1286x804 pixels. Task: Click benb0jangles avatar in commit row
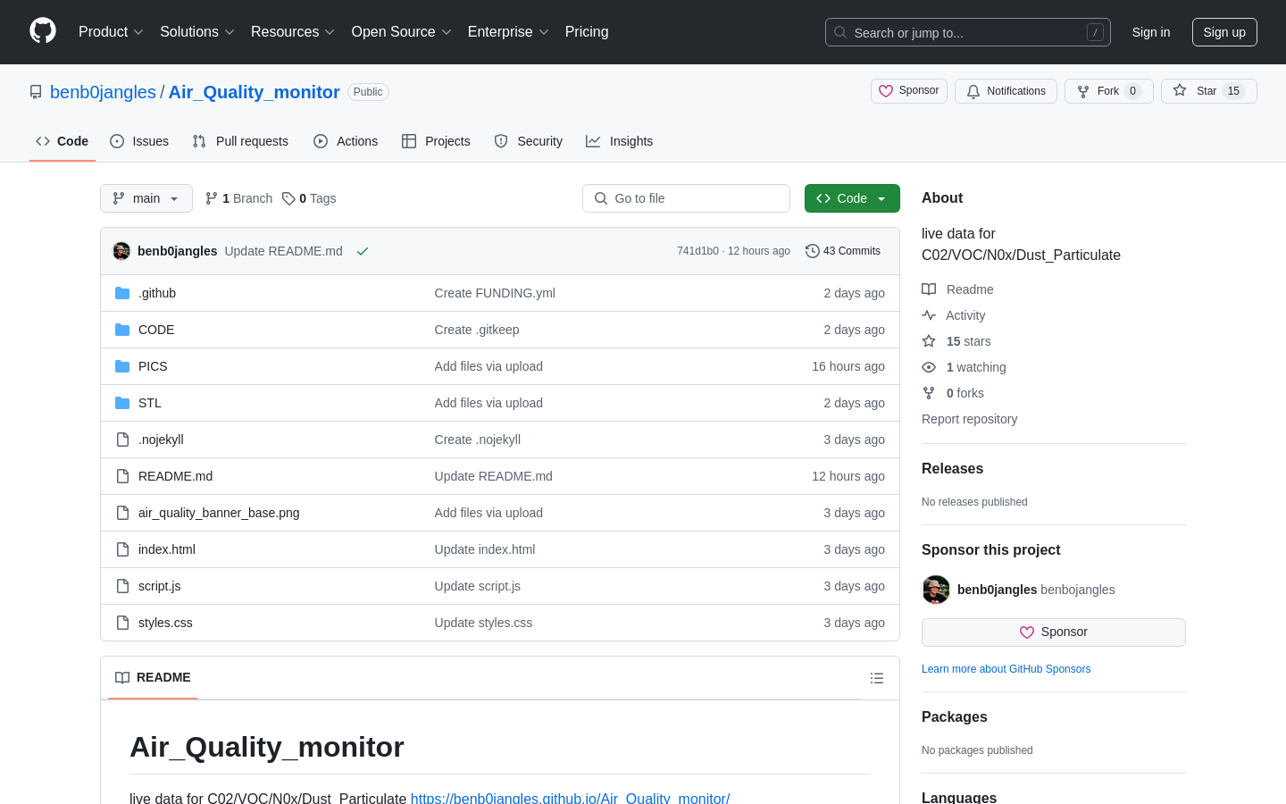121,251
